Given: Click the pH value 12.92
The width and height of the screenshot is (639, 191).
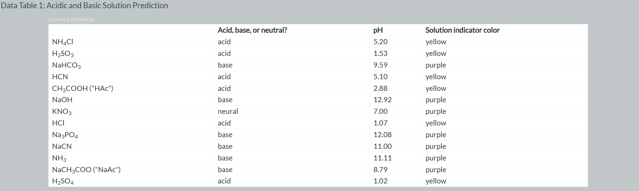Looking at the screenshot, I should [382, 100].
